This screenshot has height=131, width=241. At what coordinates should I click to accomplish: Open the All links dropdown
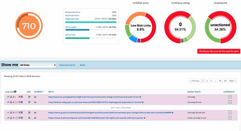pos(38,65)
